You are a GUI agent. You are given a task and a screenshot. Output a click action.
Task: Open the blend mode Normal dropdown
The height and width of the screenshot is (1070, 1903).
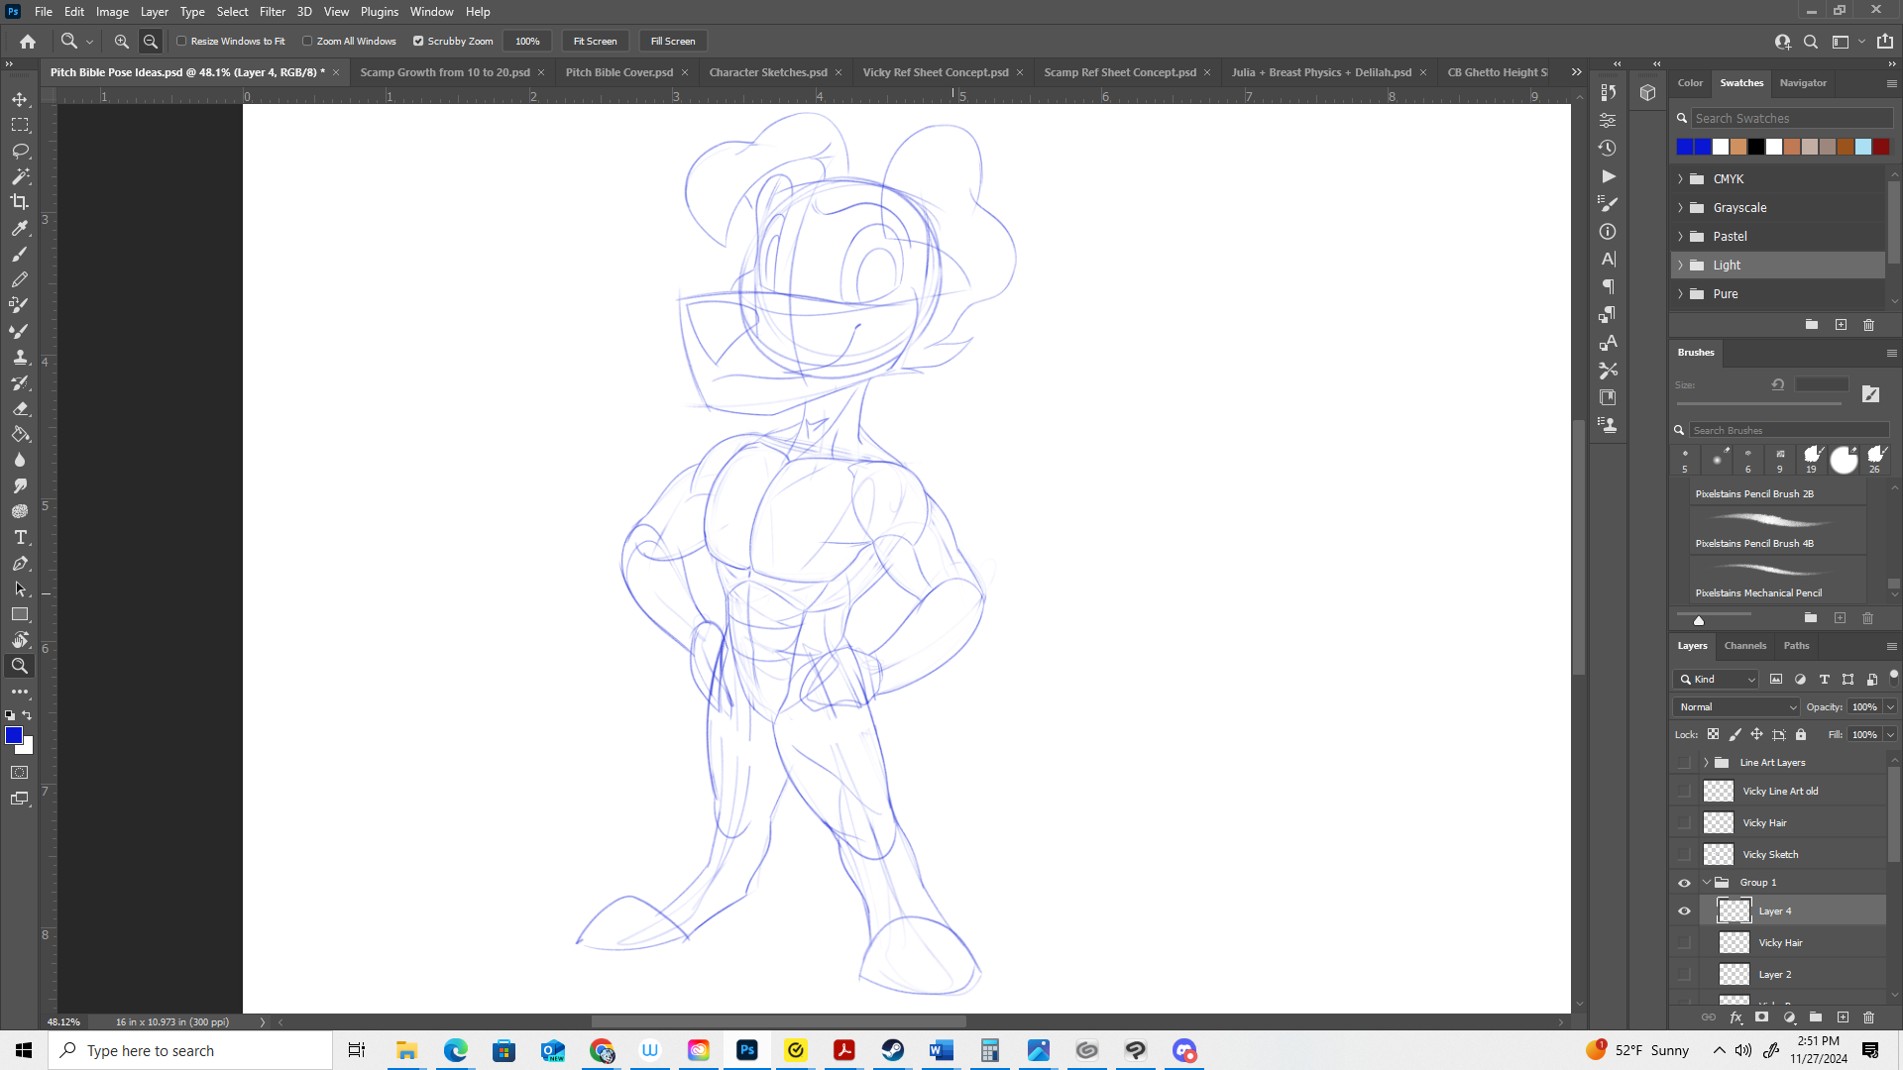point(1735,707)
